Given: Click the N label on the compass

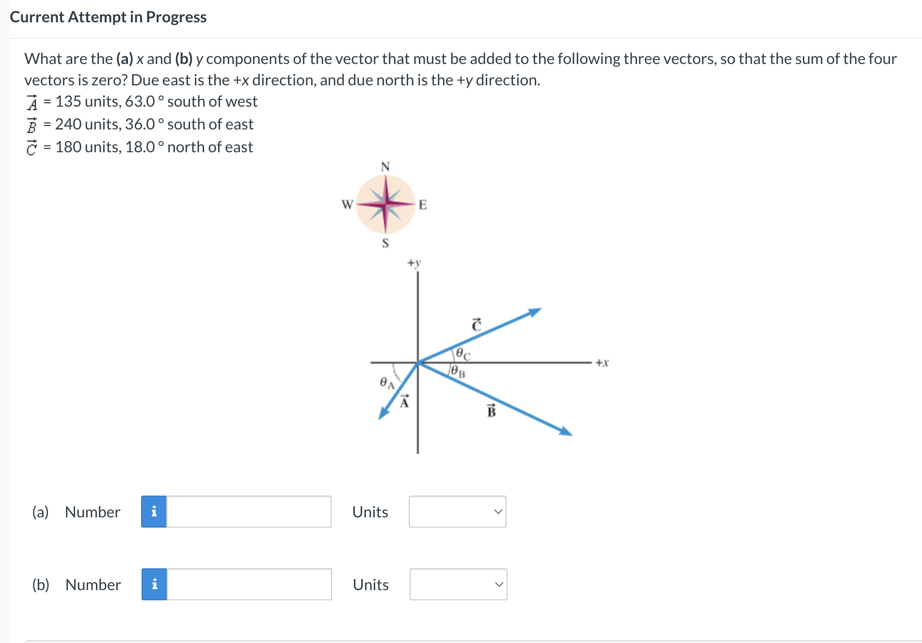Looking at the screenshot, I should point(384,166).
